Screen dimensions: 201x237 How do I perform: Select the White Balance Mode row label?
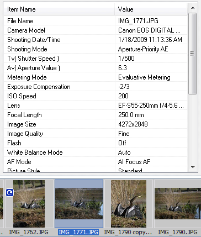coord(35,152)
